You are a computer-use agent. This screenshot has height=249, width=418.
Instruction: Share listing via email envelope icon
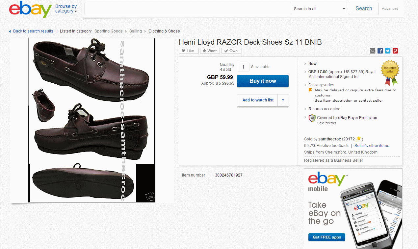[373, 51]
